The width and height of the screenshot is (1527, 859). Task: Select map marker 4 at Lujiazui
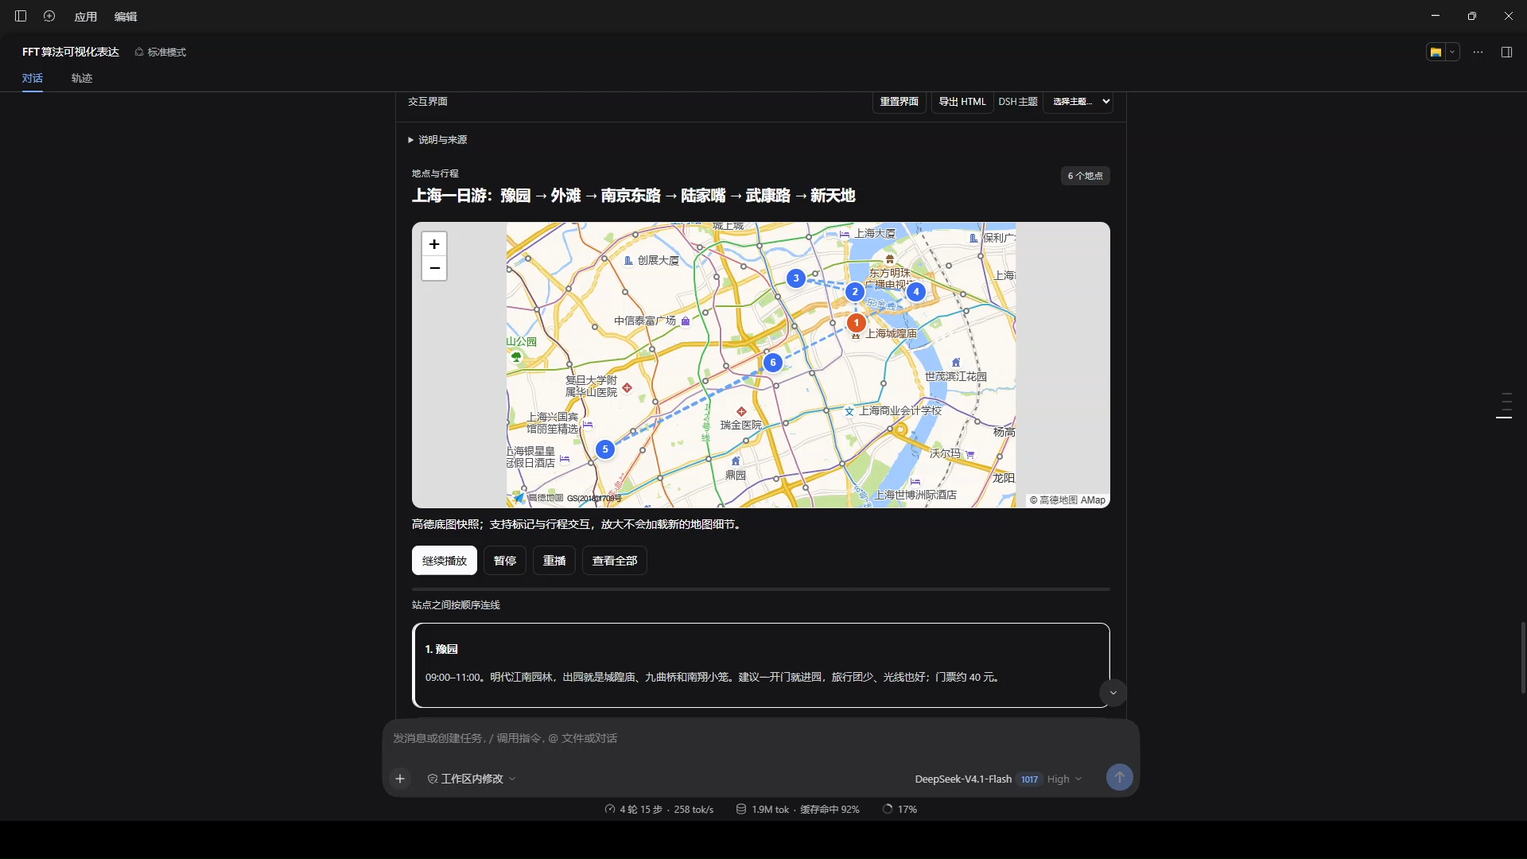[916, 292]
